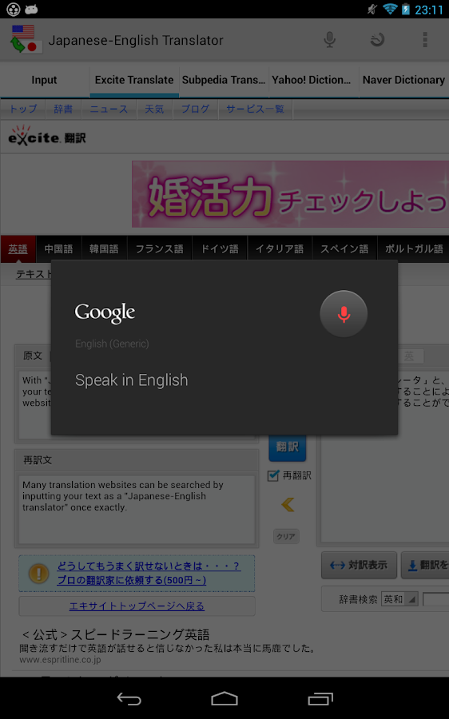The image size is (449, 719).
Task: Tap the 対訳表示 button
Action: point(359,565)
